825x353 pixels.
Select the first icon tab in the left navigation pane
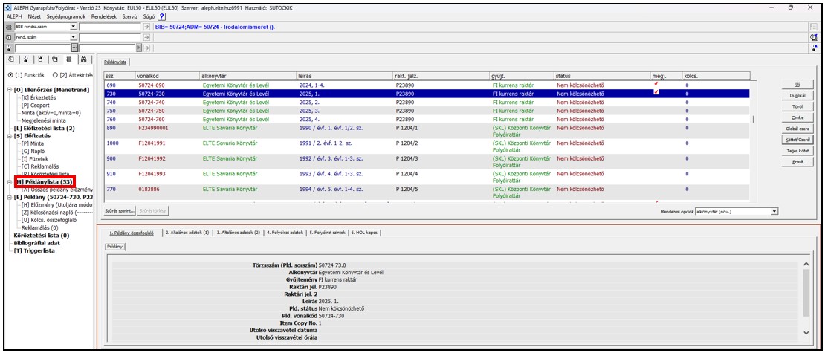pos(11,59)
